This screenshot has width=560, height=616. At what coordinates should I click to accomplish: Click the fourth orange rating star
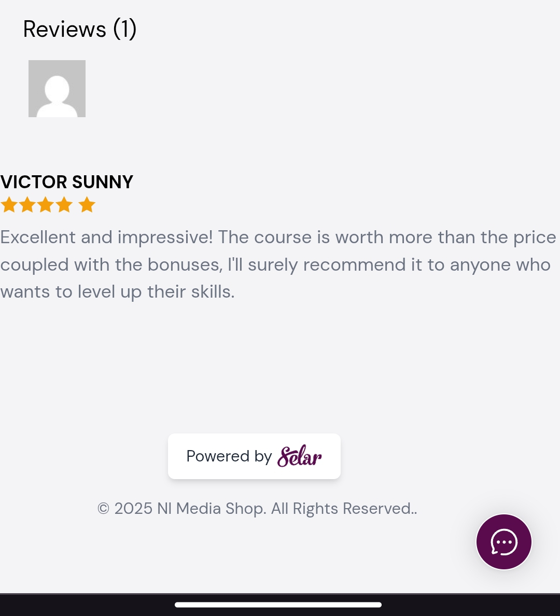pos(64,205)
